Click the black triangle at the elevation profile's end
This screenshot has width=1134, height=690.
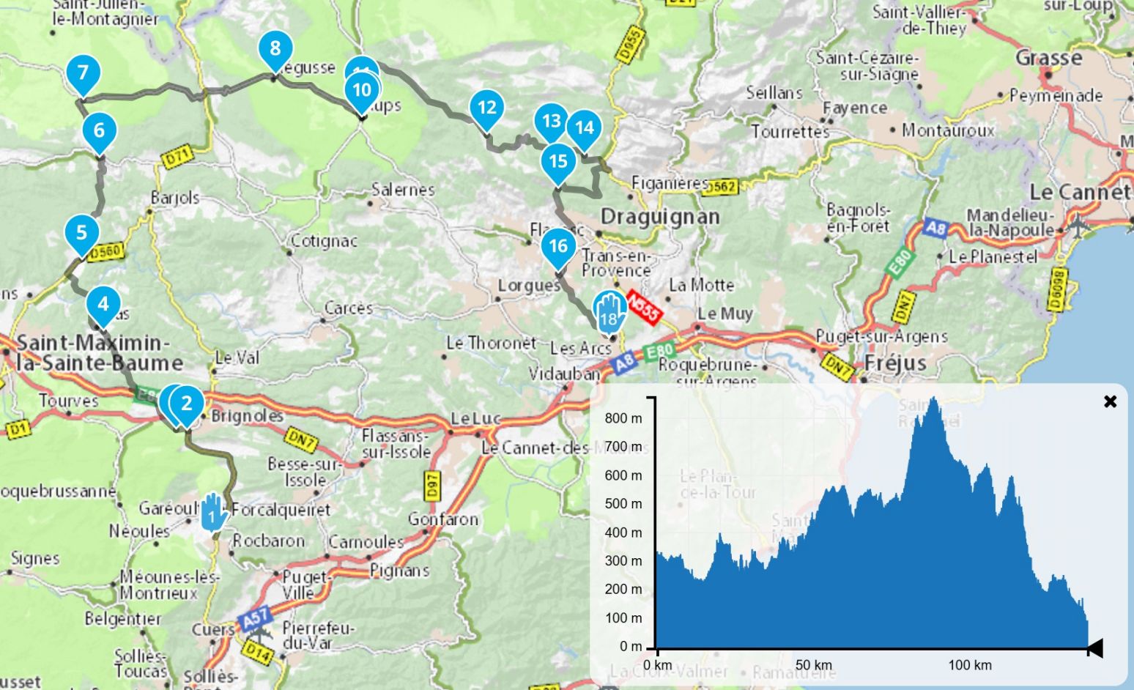(x=1095, y=648)
